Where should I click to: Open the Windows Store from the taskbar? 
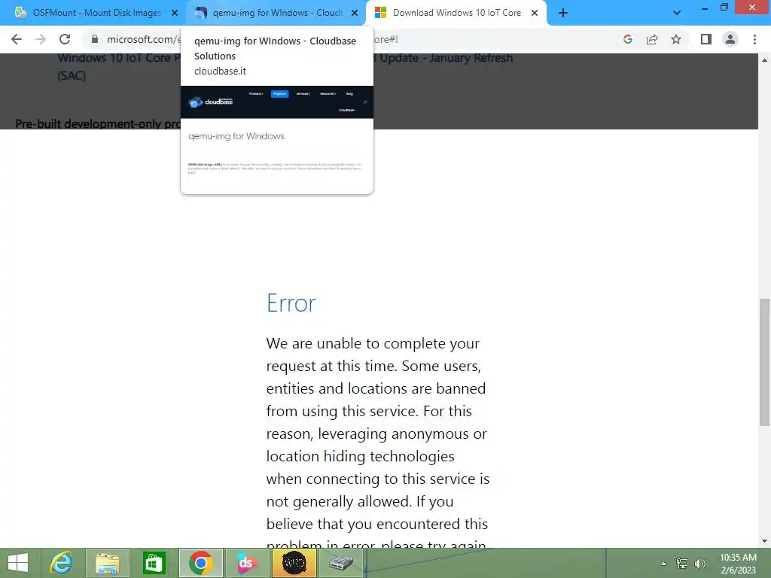(x=154, y=563)
